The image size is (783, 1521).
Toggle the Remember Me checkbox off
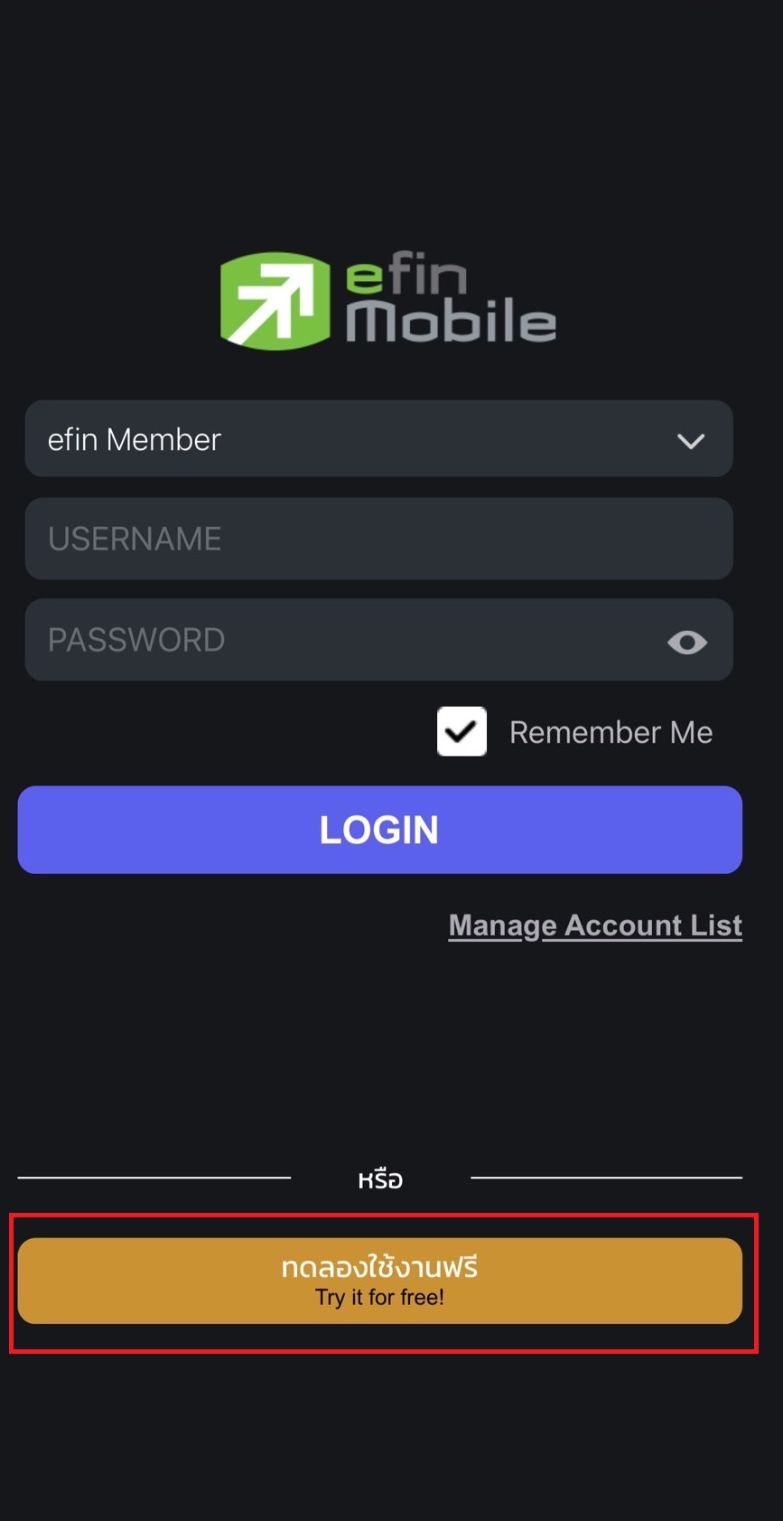coord(461,731)
